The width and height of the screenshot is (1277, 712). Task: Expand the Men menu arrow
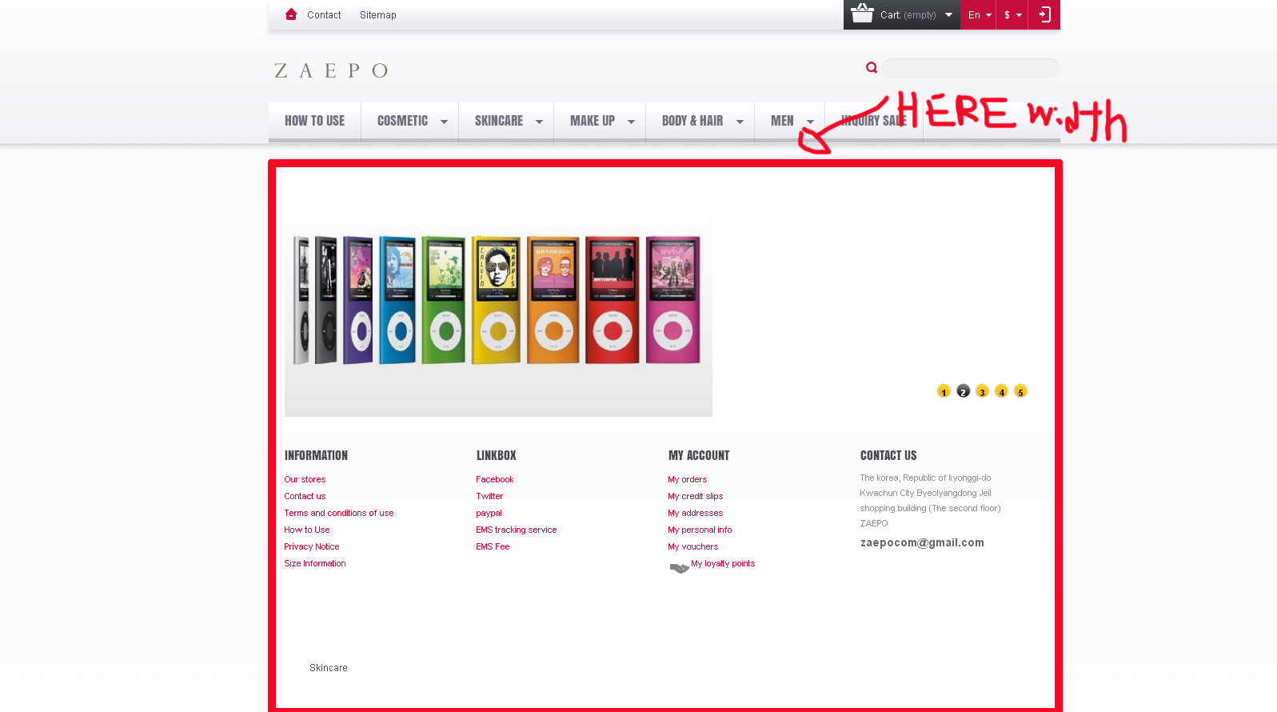click(810, 122)
